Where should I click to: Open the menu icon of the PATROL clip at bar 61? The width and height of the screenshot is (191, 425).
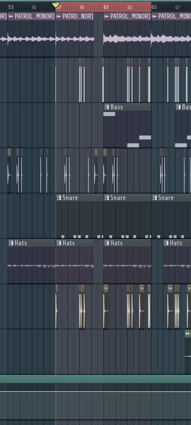click(107, 17)
